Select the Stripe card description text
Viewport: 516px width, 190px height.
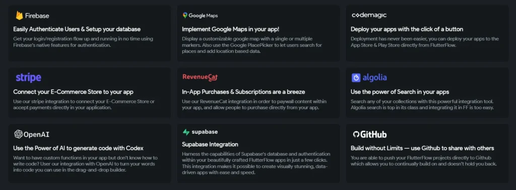coord(84,105)
